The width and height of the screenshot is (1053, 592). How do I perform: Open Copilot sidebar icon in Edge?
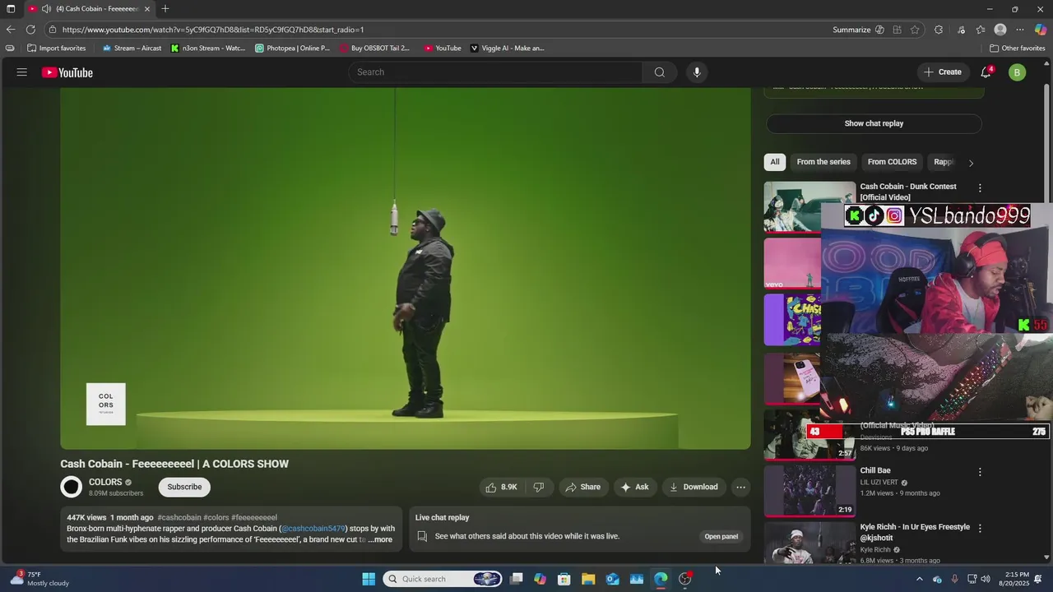(x=1041, y=30)
